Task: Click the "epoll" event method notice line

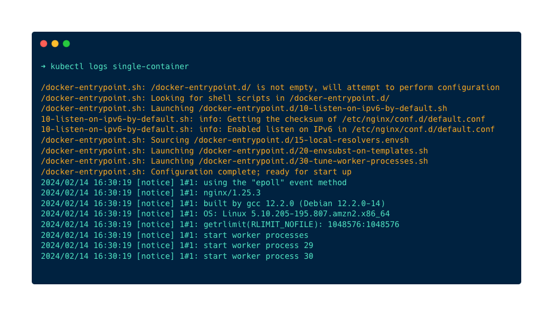Action: 193,182
